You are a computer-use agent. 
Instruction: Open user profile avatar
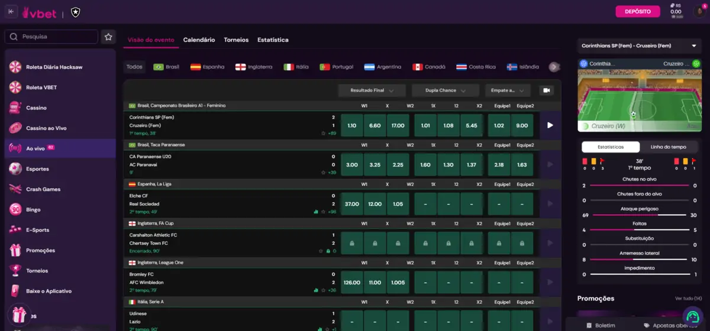(699, 12)
